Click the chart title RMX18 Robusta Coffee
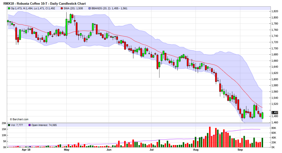 45,3
